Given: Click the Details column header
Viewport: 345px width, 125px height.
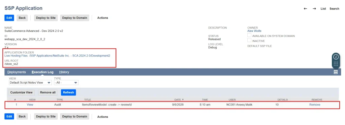Looking at the screenshot, I should coord(283,99).
